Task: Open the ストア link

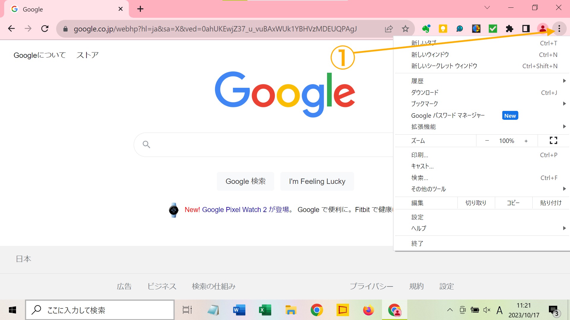Action: [87, 55]
